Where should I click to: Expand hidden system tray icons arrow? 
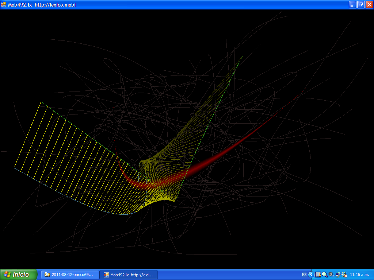click(x=311, y=275)
